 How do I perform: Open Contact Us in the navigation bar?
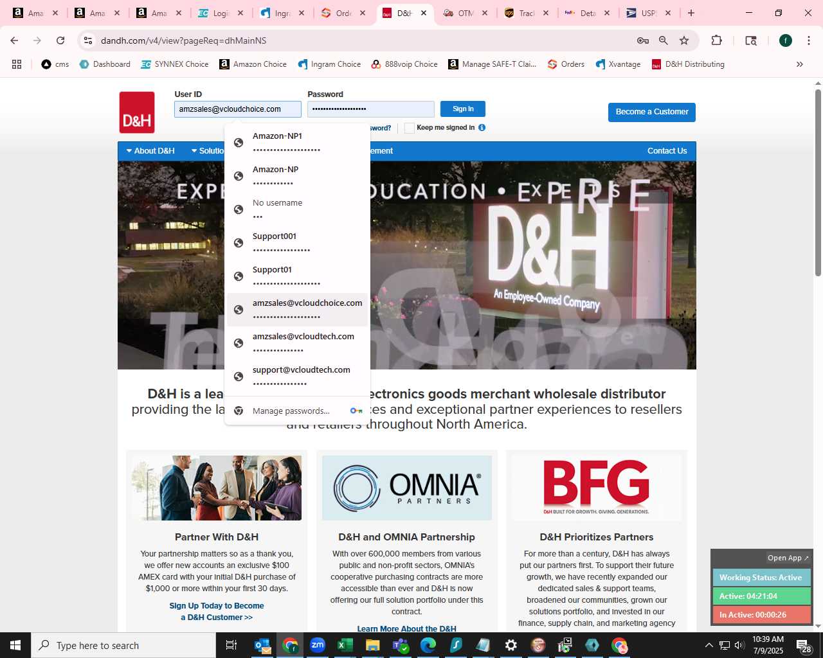(667, 151)
